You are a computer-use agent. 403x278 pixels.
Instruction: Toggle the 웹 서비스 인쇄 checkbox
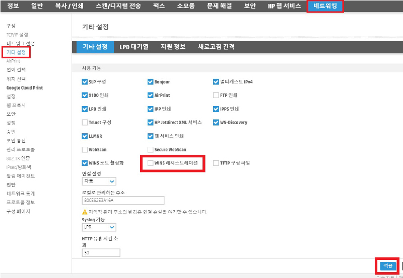[150, 136]
